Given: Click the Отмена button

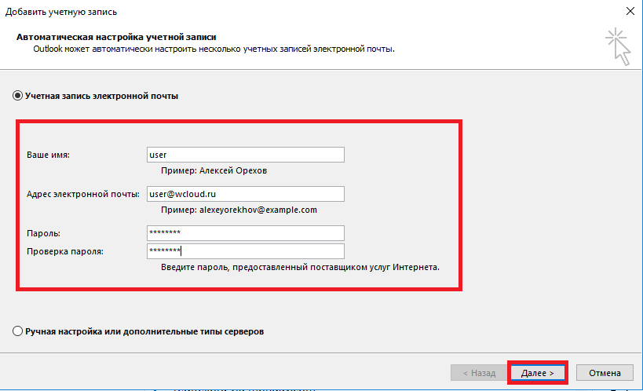Looking at the screenshot, I should click(605, 373).
